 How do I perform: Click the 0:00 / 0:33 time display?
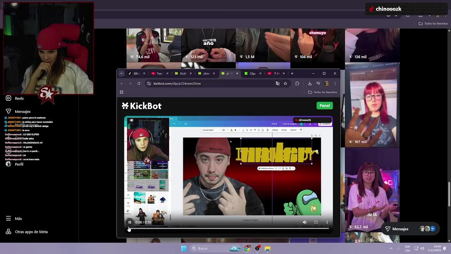click(143, 222)
